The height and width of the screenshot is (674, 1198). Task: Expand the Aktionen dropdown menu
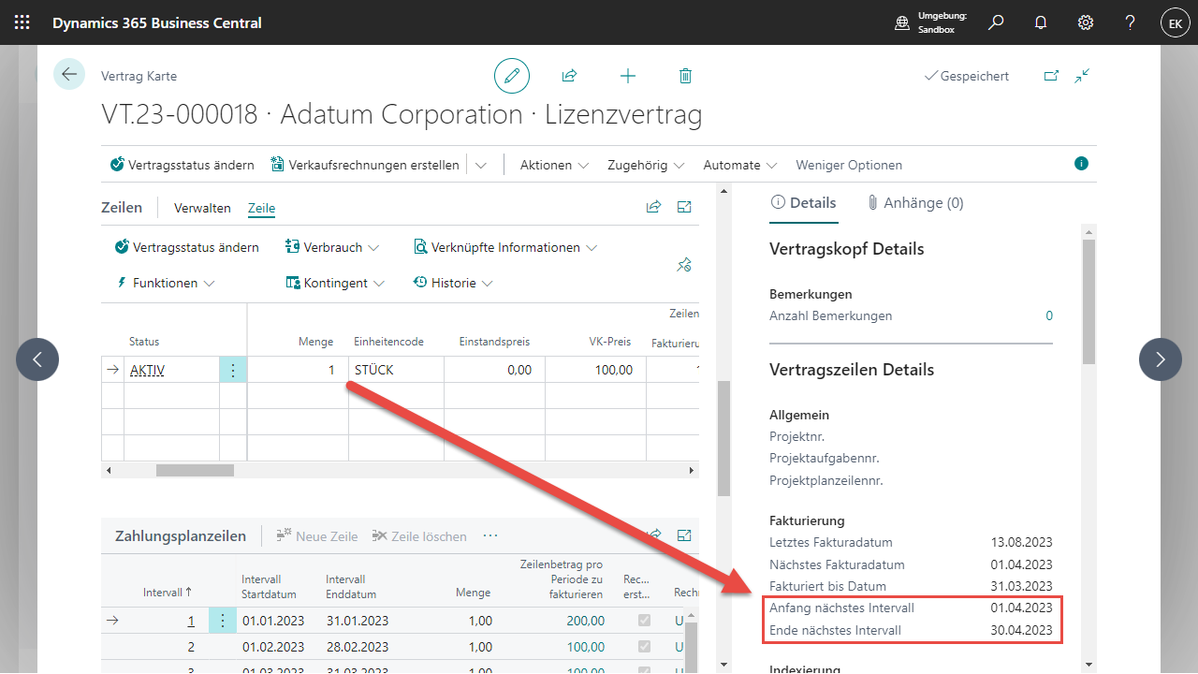pyautogui.click(x=554, y=165)
